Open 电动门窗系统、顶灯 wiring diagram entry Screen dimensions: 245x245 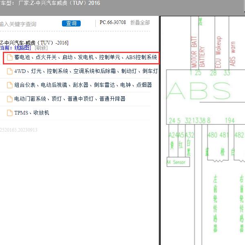(x=70, y=99)
